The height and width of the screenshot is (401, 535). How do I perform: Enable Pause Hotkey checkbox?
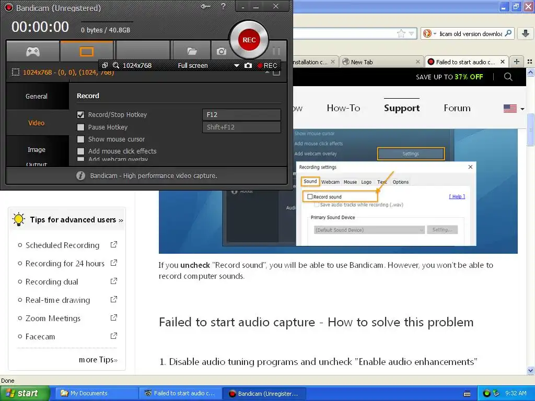click(x=80, y=127)
